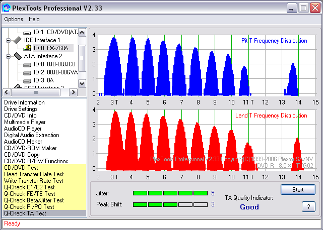Open Drive Settings

21,109
